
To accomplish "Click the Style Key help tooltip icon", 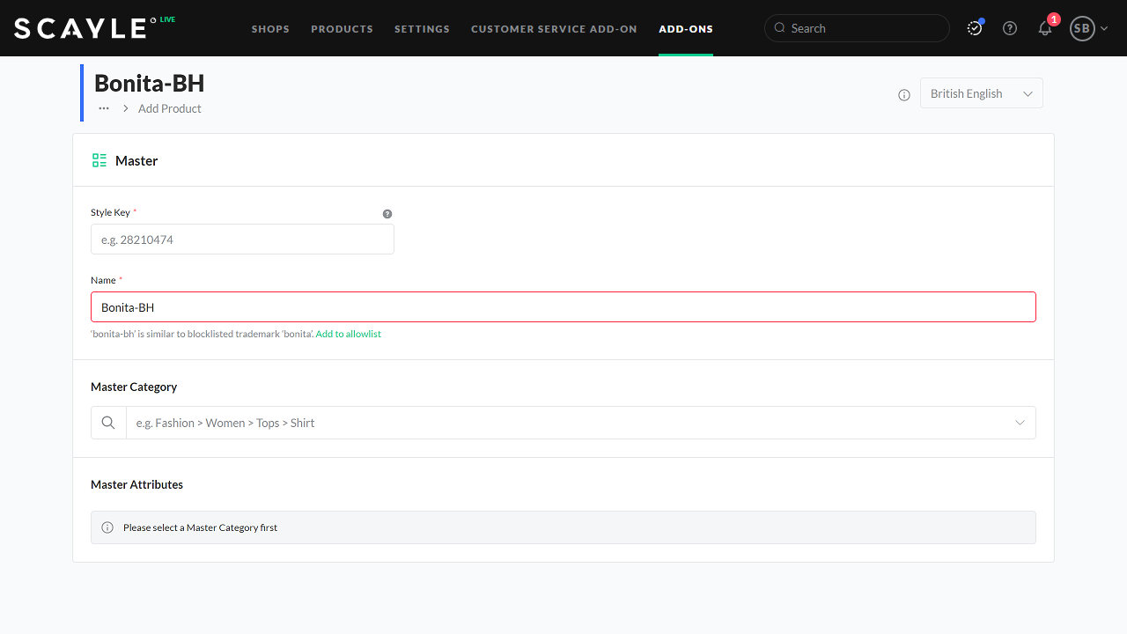I will coord(387,214).
